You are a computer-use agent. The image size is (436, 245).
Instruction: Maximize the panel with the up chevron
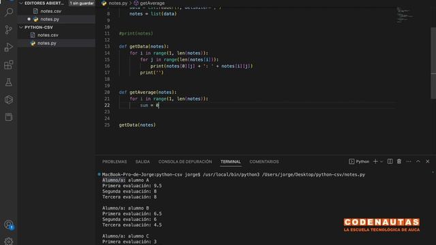[x=418, y=161]
